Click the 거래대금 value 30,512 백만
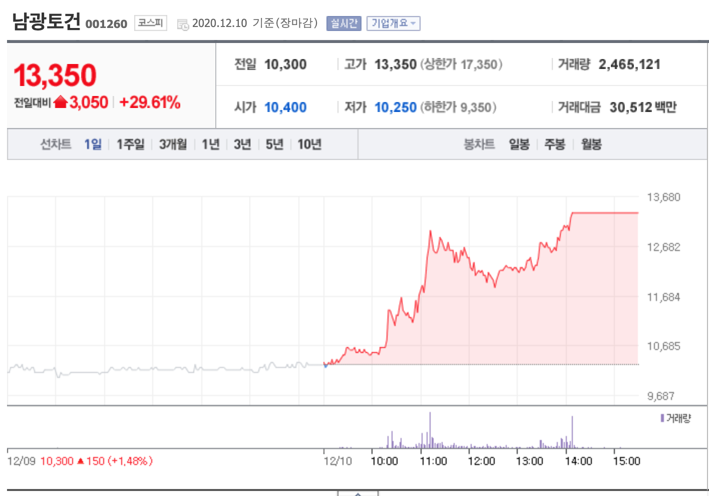 click(643, 107)
